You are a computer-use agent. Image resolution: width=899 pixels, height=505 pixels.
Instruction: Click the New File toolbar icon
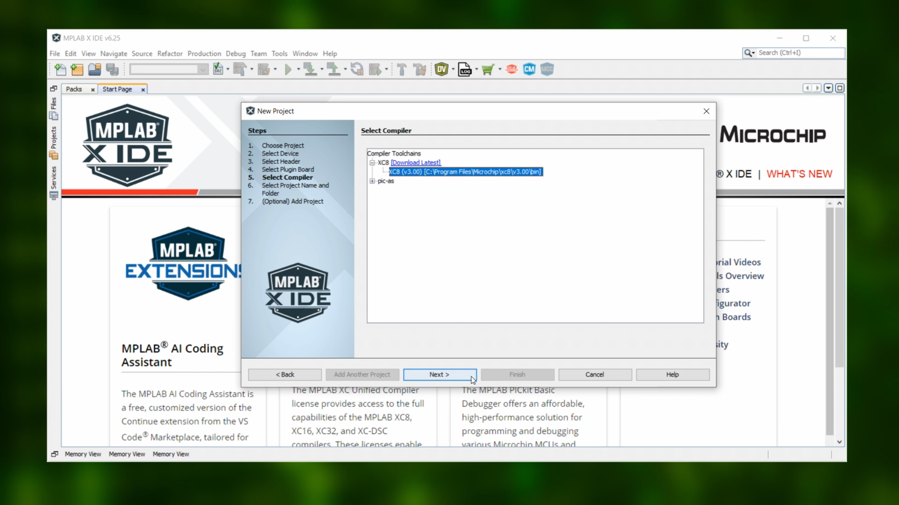point(60,69)
